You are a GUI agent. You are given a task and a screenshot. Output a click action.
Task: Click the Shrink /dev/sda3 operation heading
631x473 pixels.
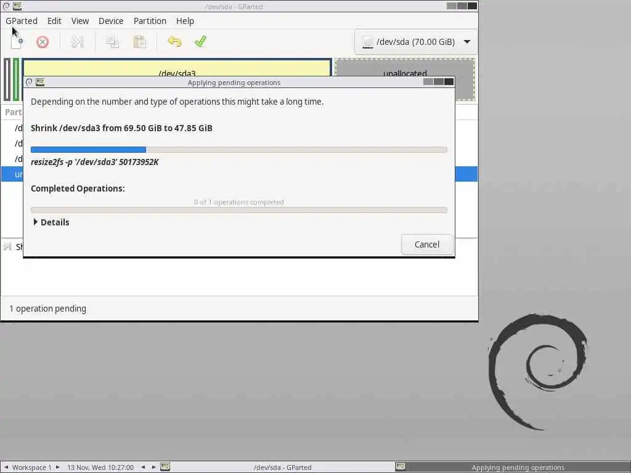(x=121, y=128)
